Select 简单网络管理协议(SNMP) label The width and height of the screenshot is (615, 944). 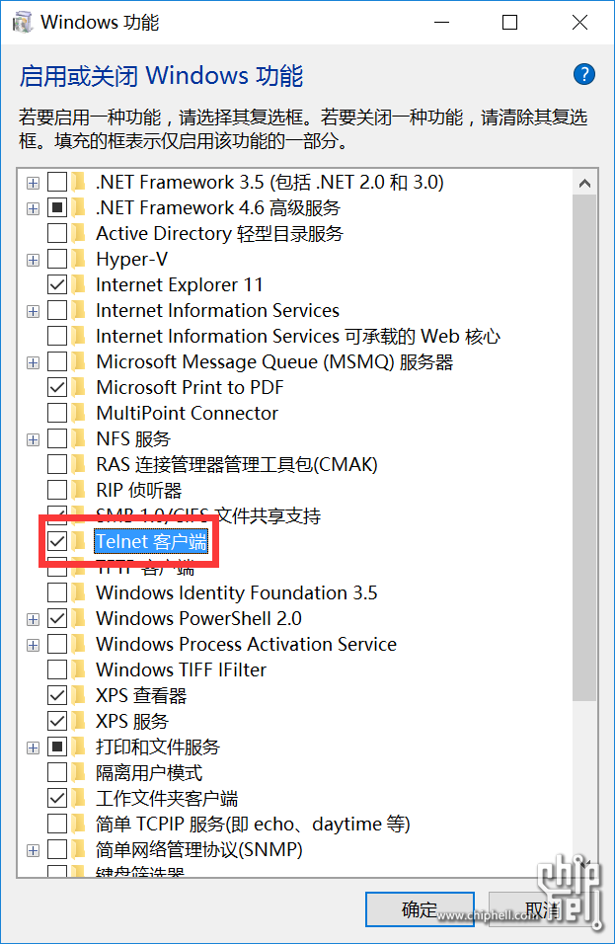199,850
